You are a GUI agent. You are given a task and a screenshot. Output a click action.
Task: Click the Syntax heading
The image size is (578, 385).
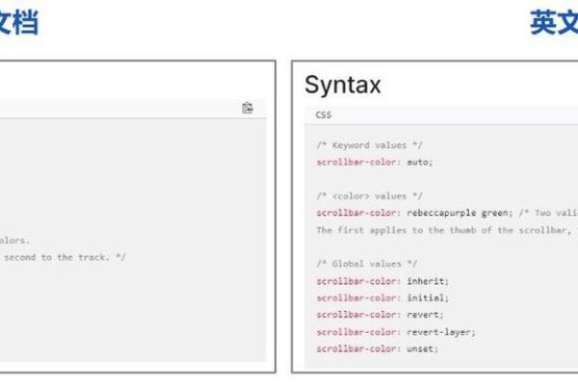pos(342,85)
